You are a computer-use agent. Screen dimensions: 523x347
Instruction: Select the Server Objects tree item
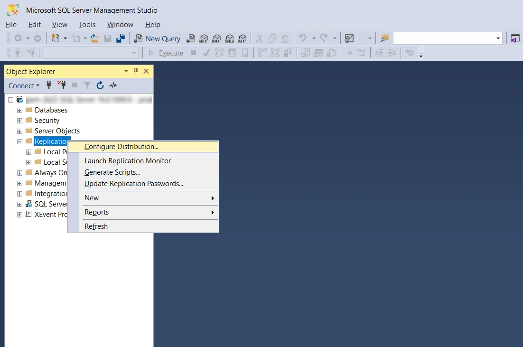57,131
